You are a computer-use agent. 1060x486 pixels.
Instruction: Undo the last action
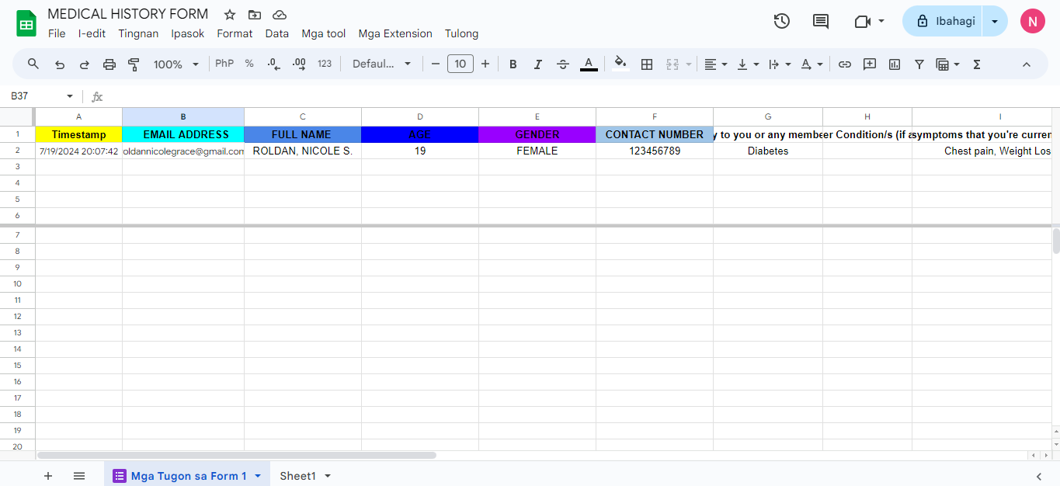(x=60, y=64)
